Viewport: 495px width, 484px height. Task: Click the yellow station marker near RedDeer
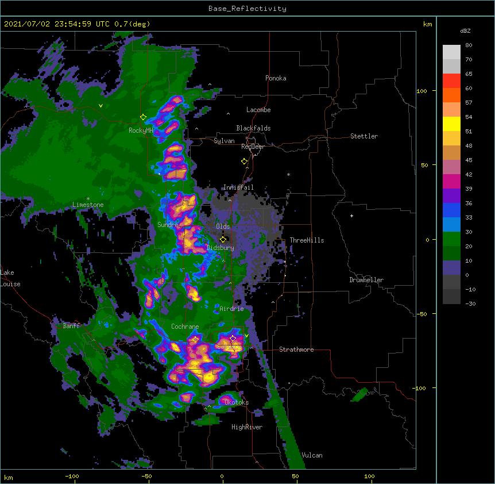244,162
